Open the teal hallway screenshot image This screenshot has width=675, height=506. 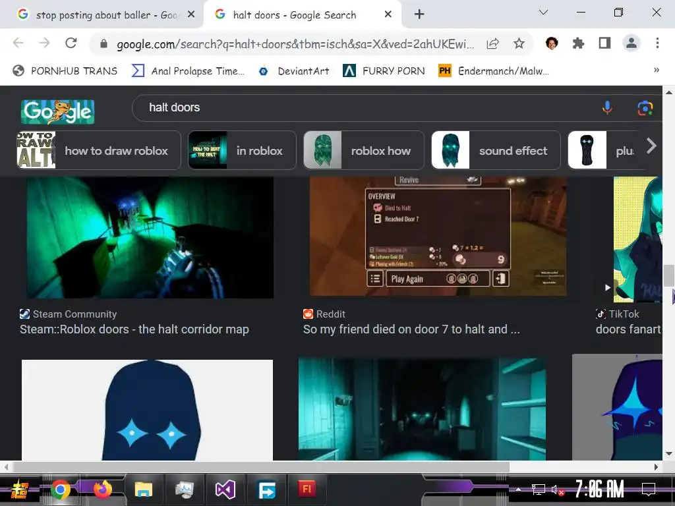[422, 408]
